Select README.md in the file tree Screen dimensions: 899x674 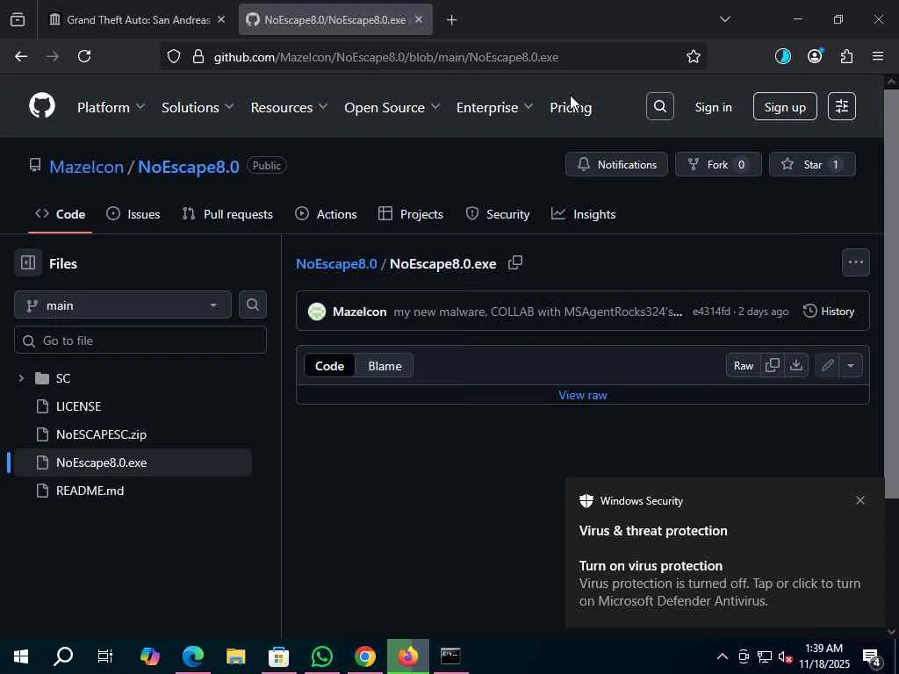[x=90, y=491]
